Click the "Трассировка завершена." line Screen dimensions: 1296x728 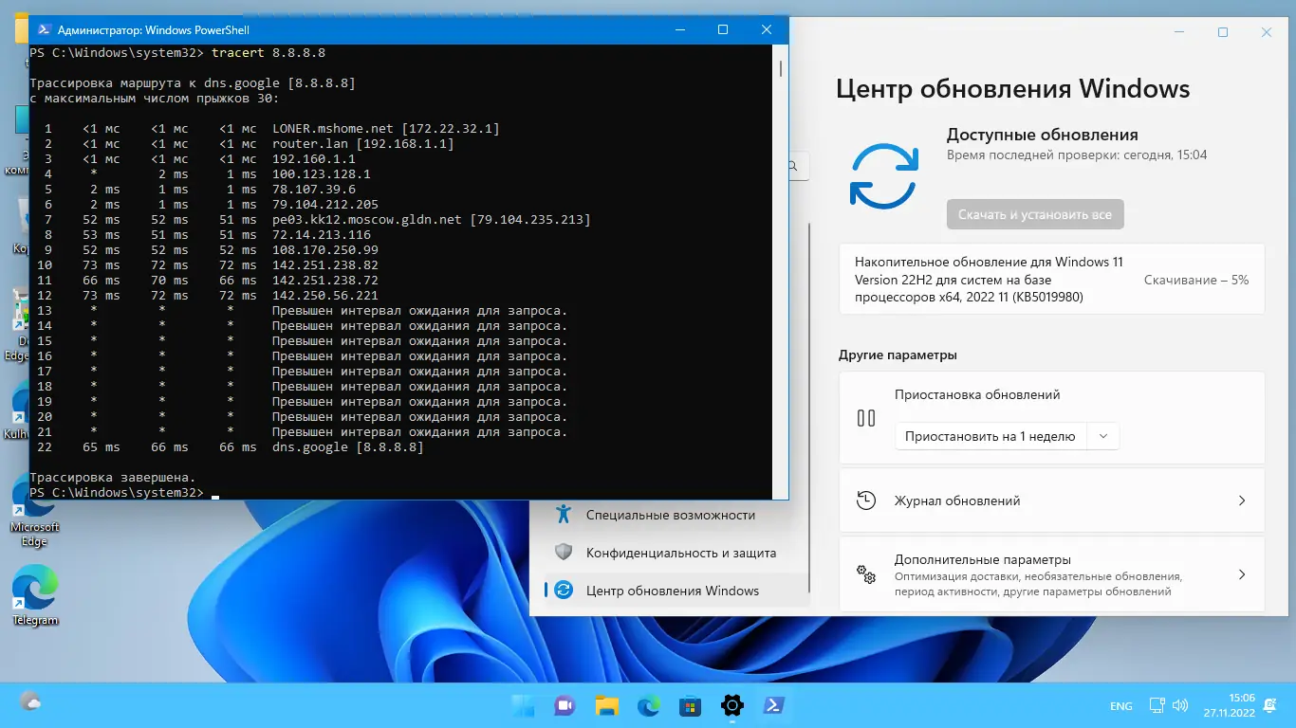113,478
